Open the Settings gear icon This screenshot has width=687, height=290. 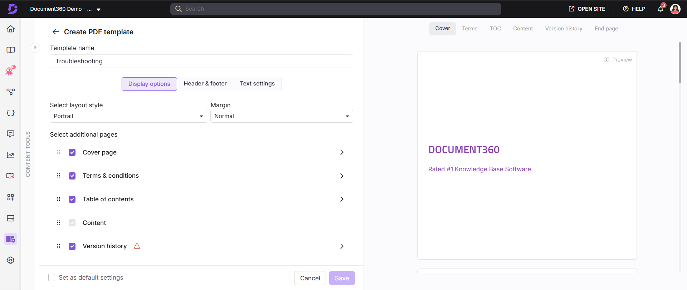(11, 260)
